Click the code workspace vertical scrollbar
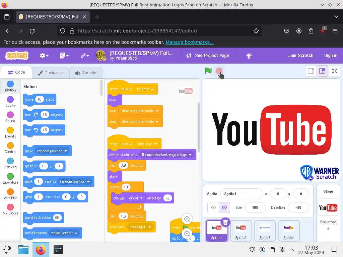This screenshot has width=343, height=257. 199,127
